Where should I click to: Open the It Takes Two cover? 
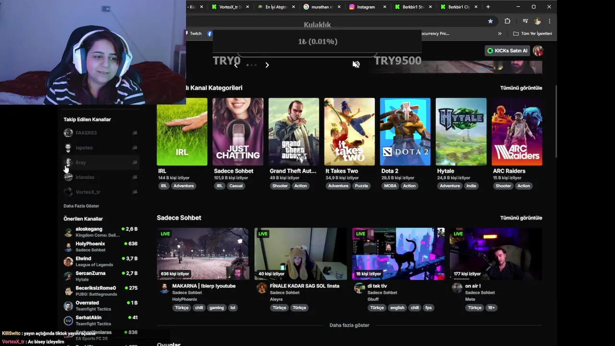pyautogui.click(x=349, y=132)
